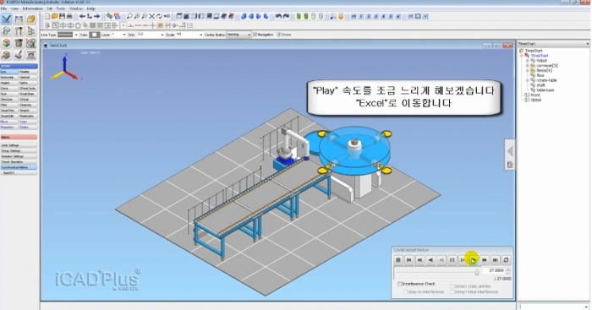The height and width of the screenshot is (310, 592).
Task: Select the floor tree item
Action: tap(540, 75)
